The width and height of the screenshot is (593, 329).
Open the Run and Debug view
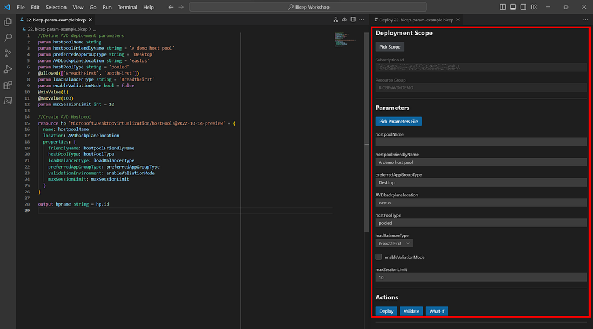[8, 69]
